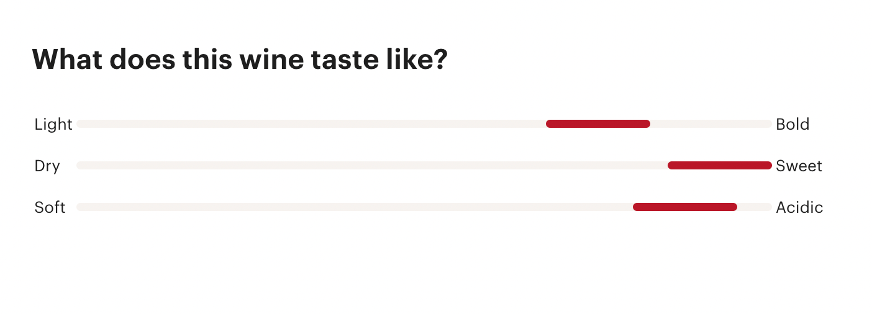Click the far left end of the Dry–Sweet track
Image resolution: width=872 pixels, height=314 pixels.
[81, 165]
